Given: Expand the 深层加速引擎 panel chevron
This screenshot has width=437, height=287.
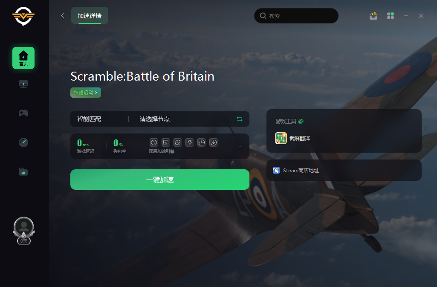Looking at the screenshot, I should click(240, 146).
